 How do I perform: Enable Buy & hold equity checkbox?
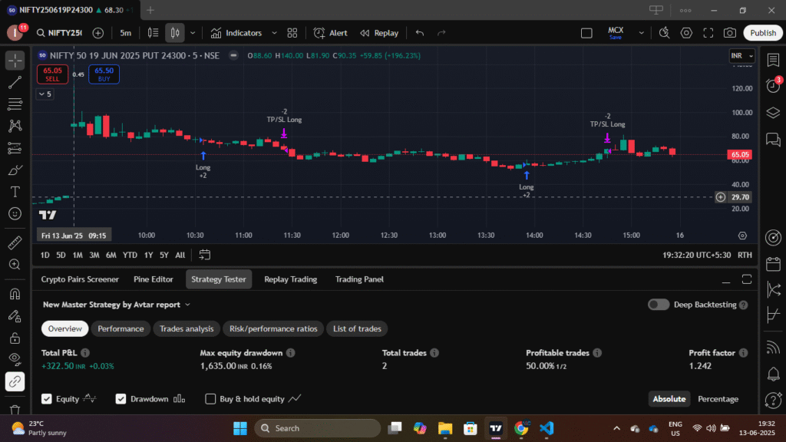coord(210,399)
